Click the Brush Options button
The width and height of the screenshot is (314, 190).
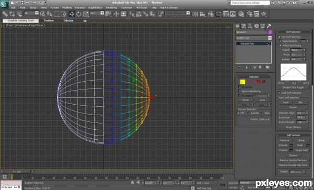pyautogui.click(x=294, y=127)
